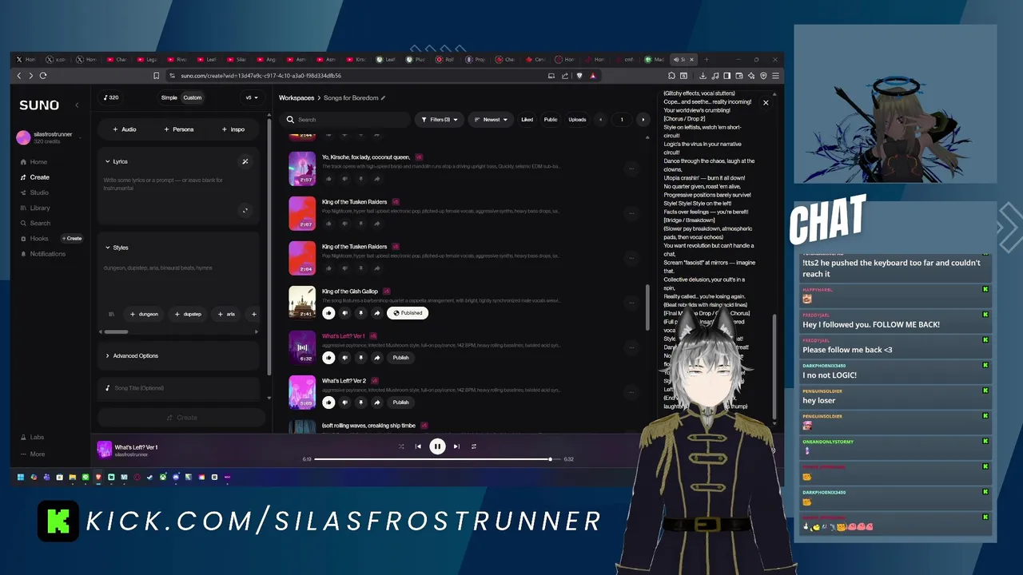Click the song list search field
The width and height of the screenshot is (1023, 575).
click(x=348, y=120)
